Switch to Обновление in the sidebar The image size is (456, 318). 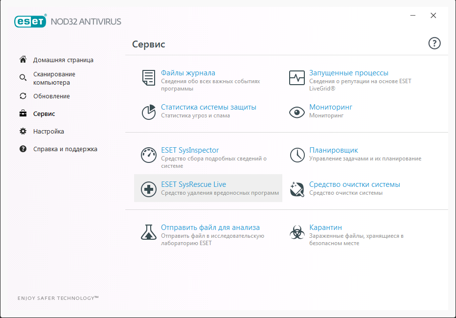(x=51, y=96)
